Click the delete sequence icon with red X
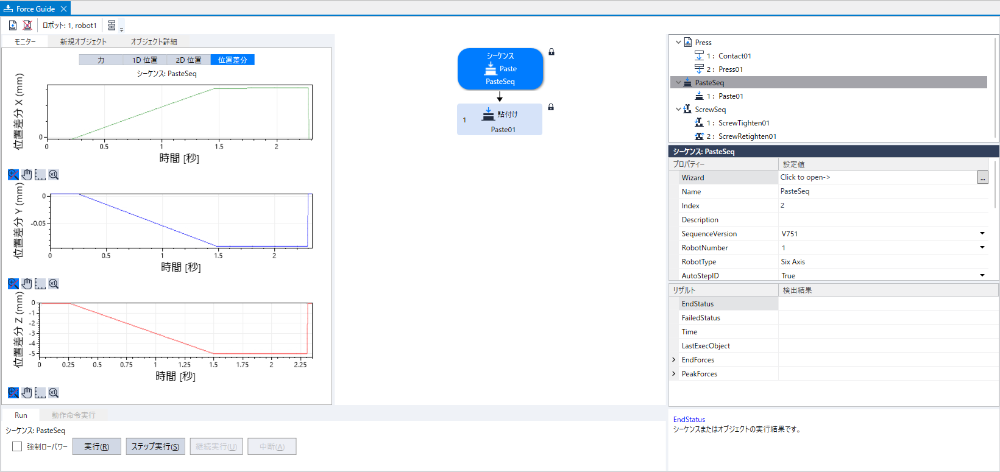Viewport: 1000px width, 472px height. click(x=27, y=25)
